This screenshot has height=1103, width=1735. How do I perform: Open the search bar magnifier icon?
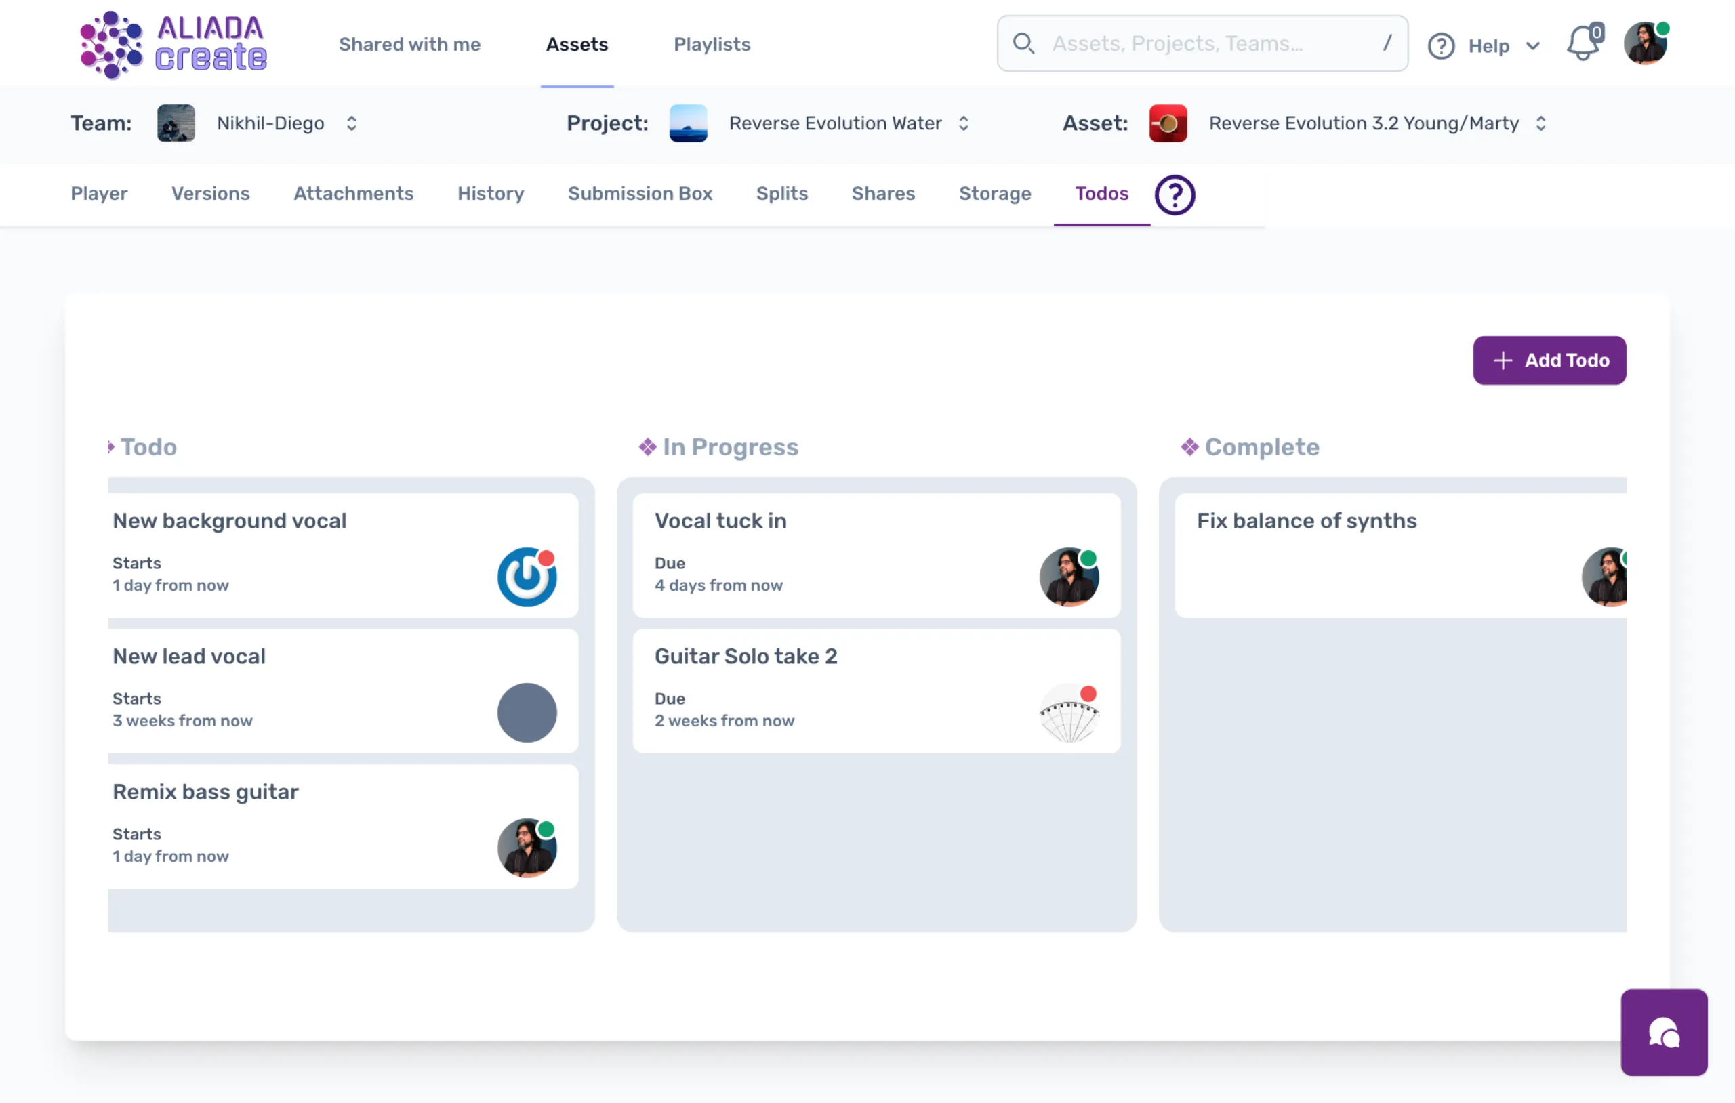pos(1024,43)
